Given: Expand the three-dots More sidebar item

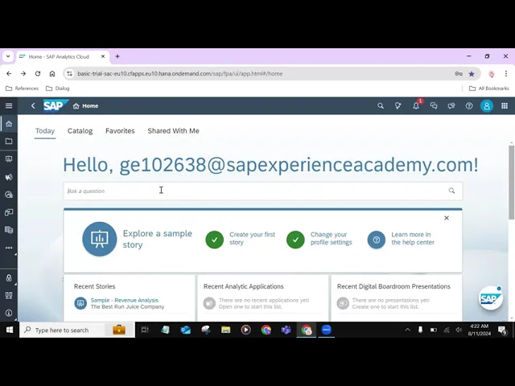Looking at the screenshot, I should (x=9, y=248).
